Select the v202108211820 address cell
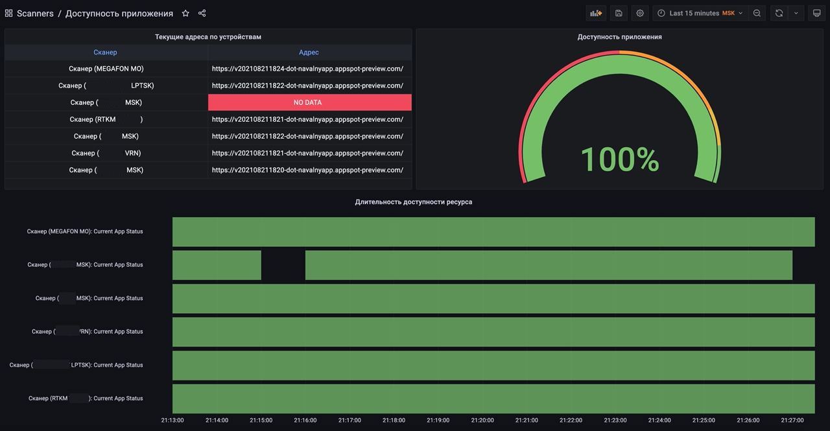 click(310, 170)
